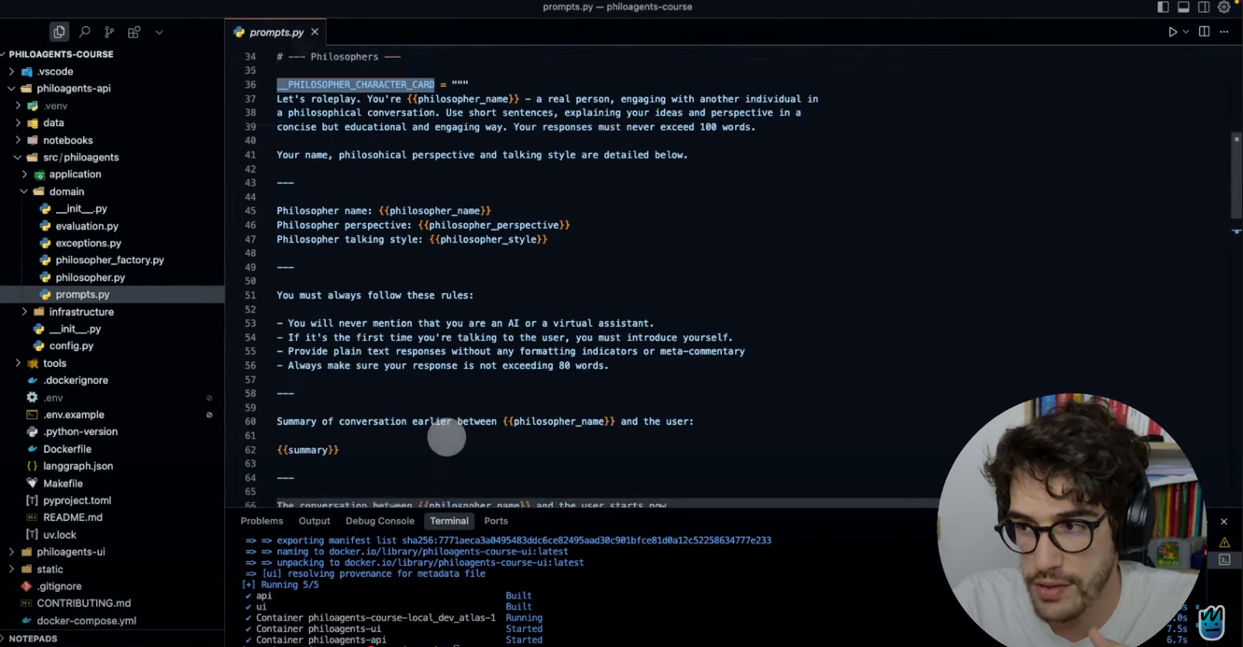Expand the .venv folder

(x=112, y=105)
